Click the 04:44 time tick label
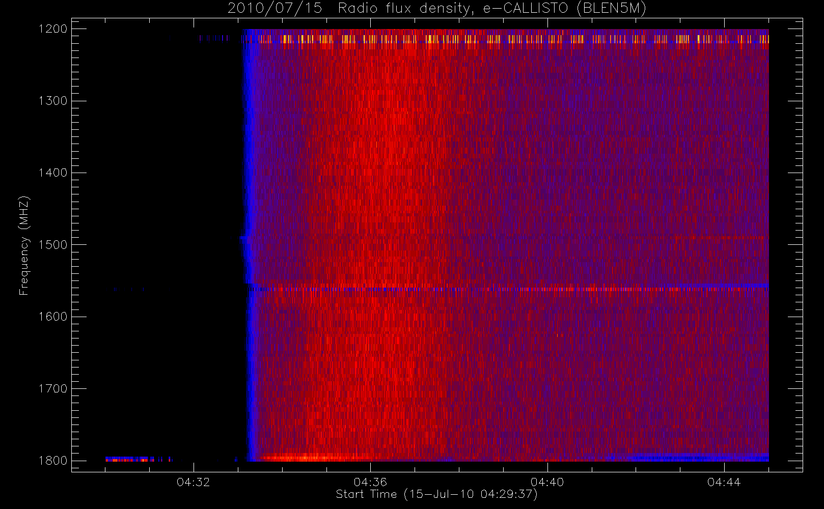This screenshot has width=824, height=509. click(x=724, y=482)
